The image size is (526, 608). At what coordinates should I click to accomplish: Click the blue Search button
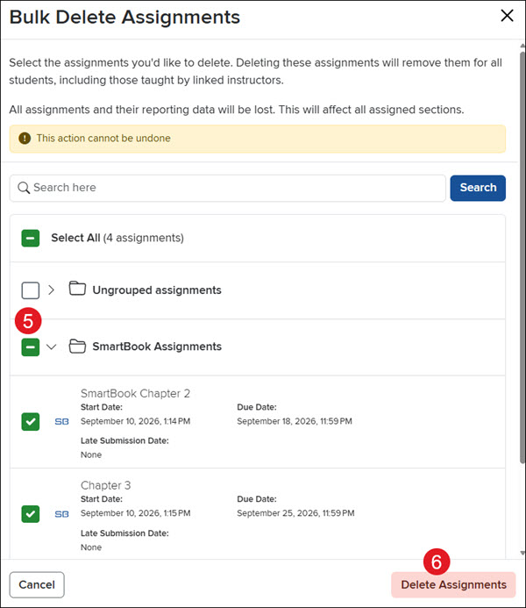point(478,188)
